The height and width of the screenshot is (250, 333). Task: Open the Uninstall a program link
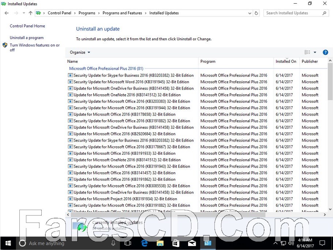coord(27,38)
